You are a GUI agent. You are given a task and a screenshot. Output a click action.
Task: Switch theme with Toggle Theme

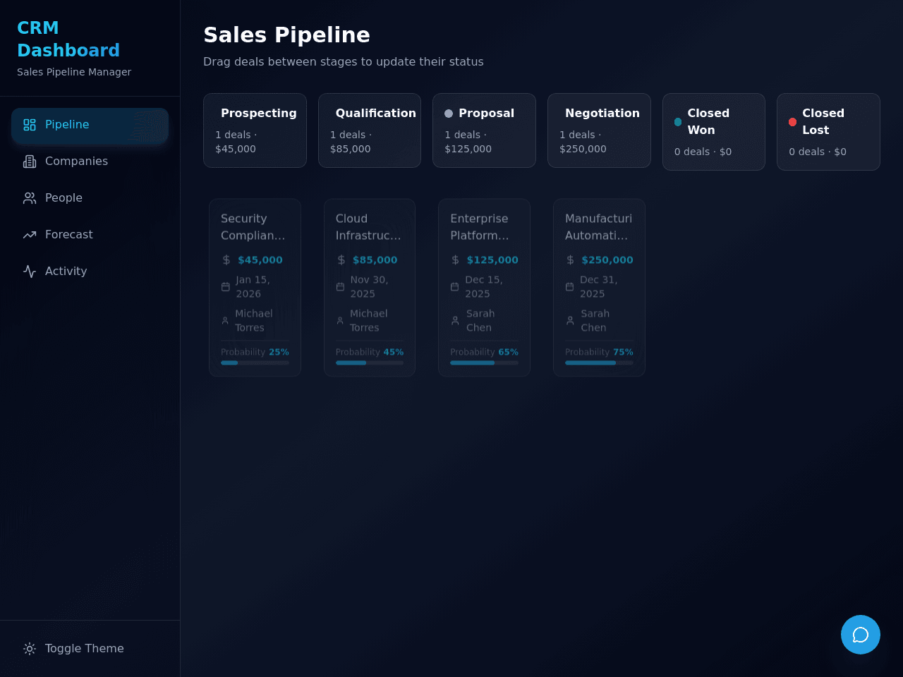click(90, 649)
